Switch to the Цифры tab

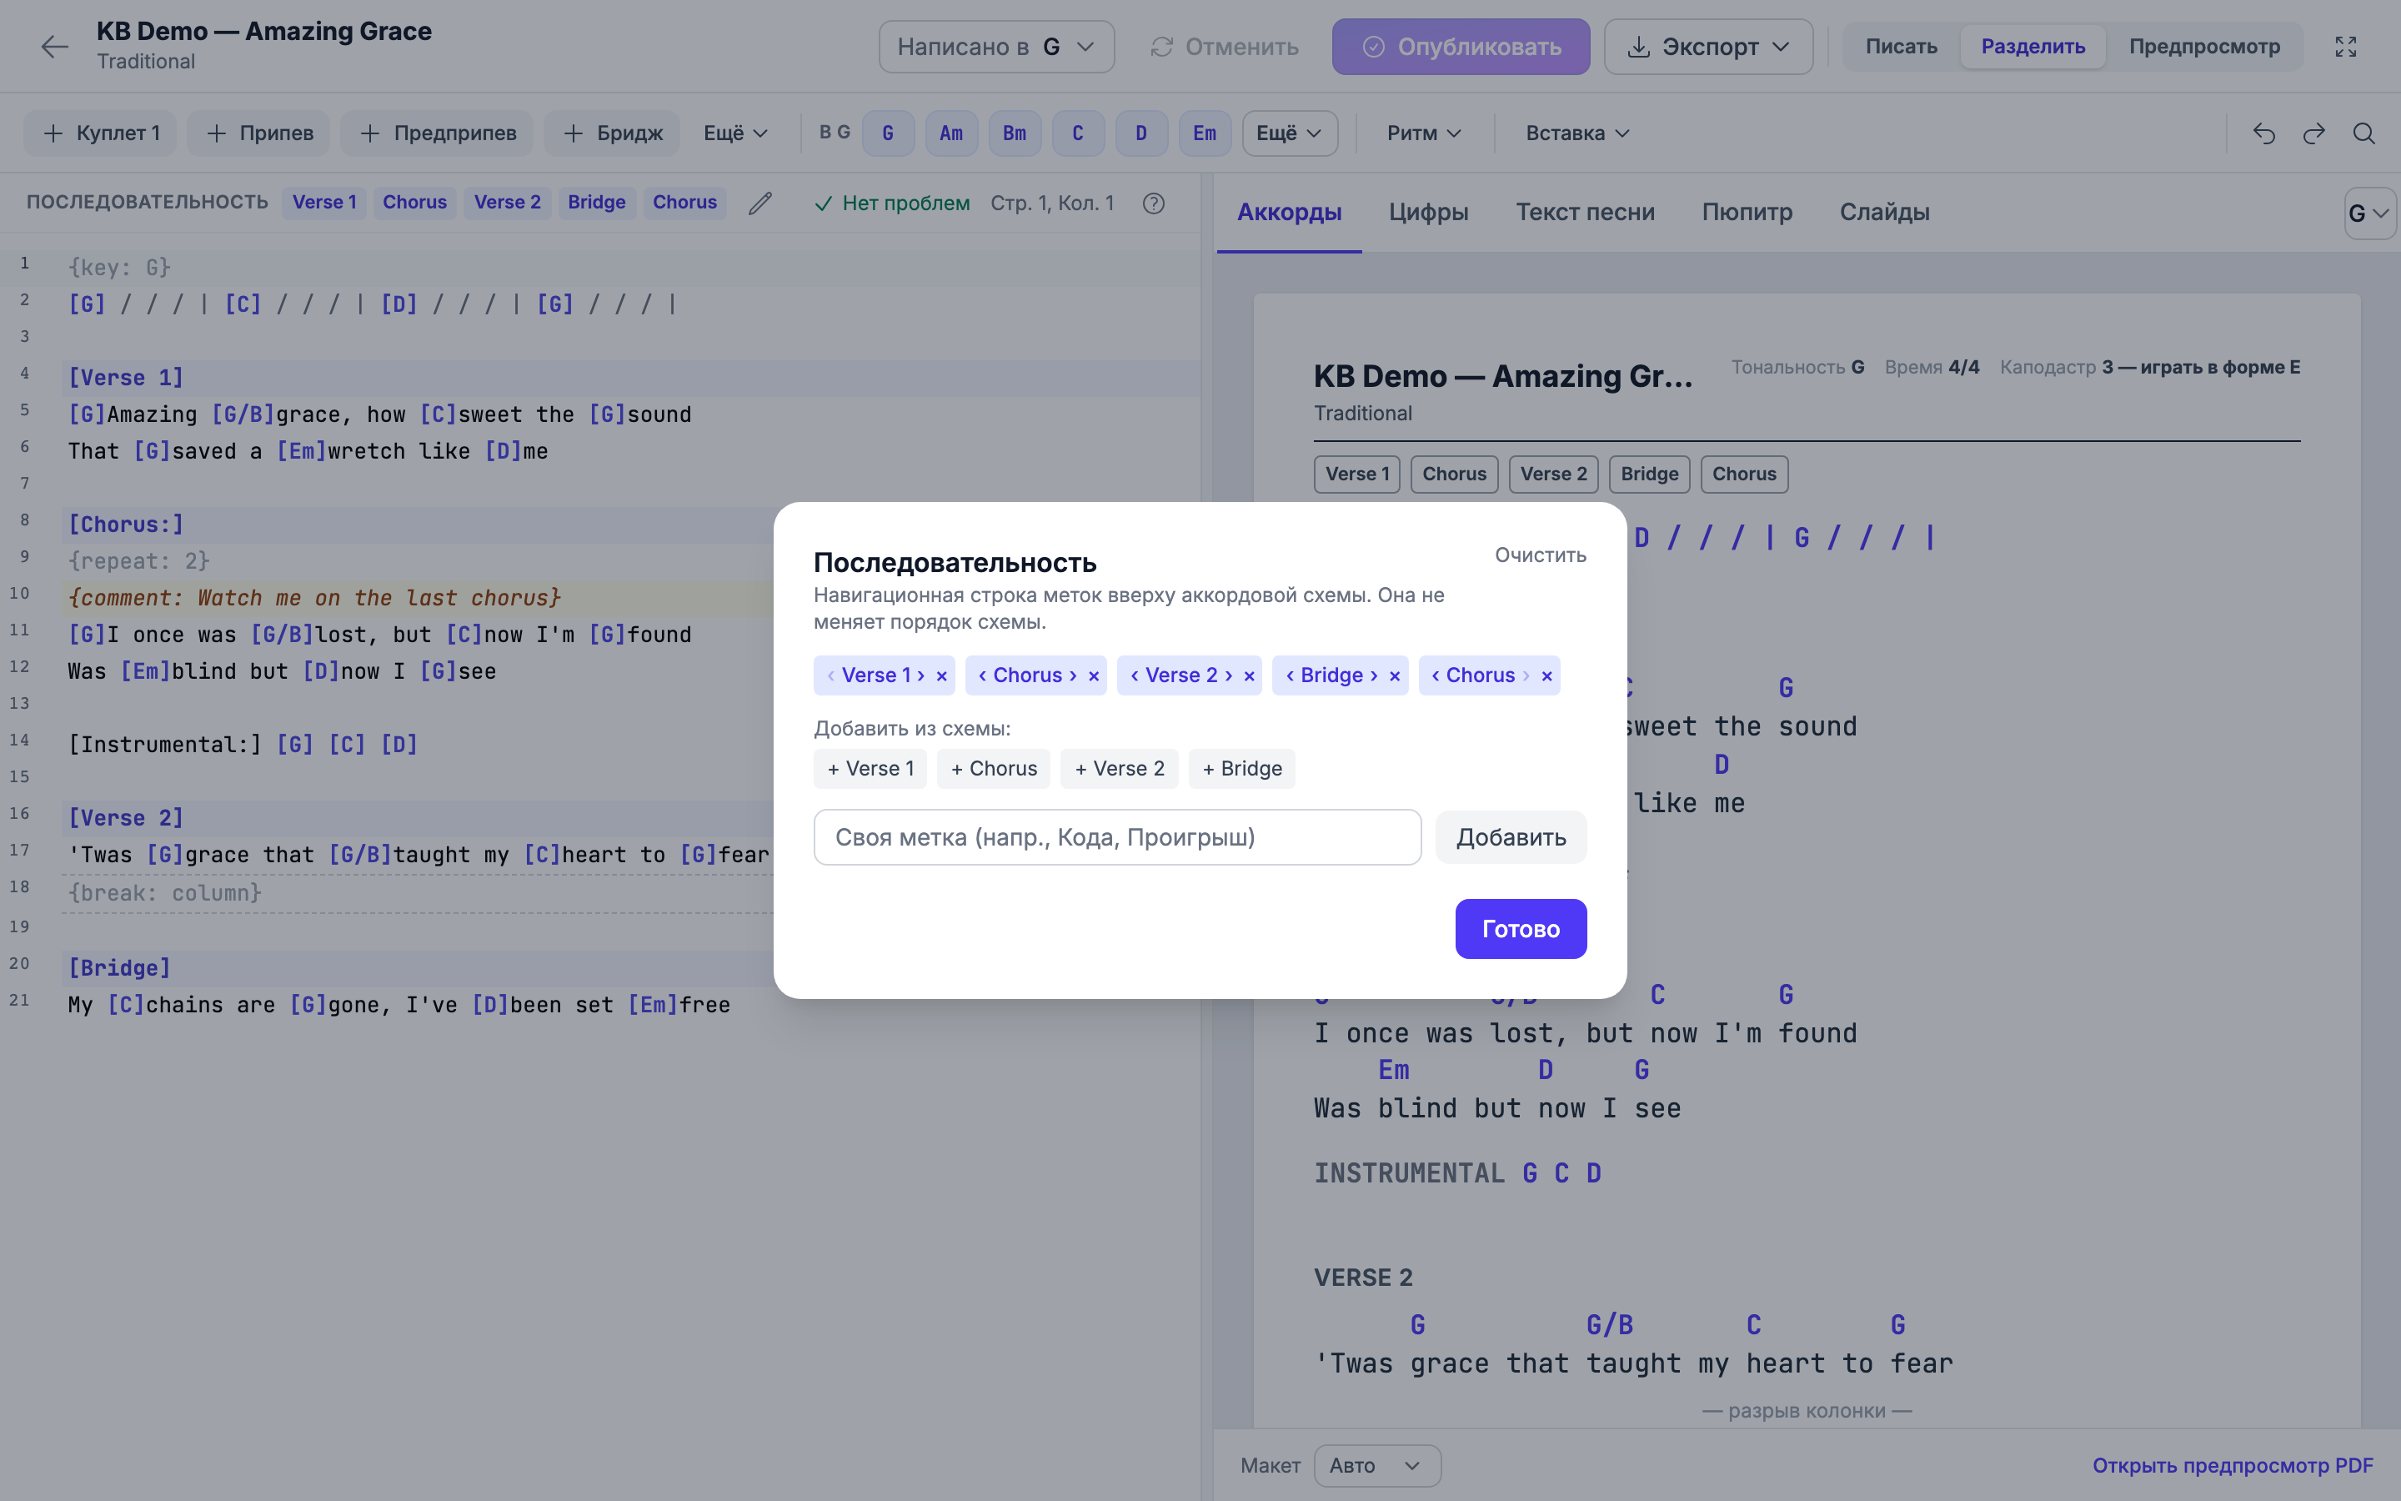click(x=1428, y=213)
